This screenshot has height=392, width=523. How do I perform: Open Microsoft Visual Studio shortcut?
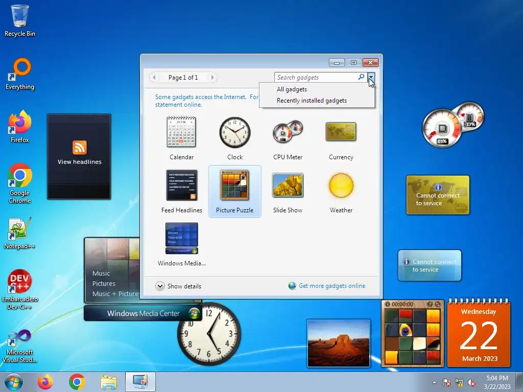pos(20,346)
